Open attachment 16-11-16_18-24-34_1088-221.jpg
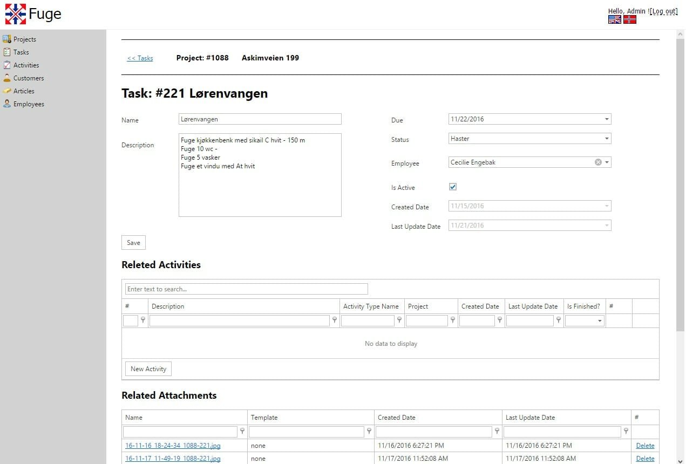Viewport: 686px width, 464px height. 173,446
